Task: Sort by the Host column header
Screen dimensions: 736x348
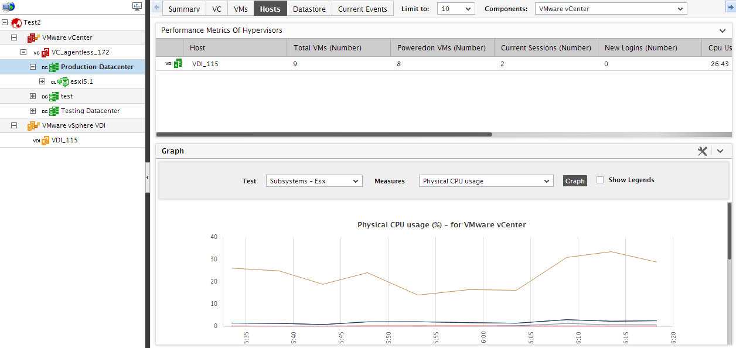Action: tap(234, 48)
